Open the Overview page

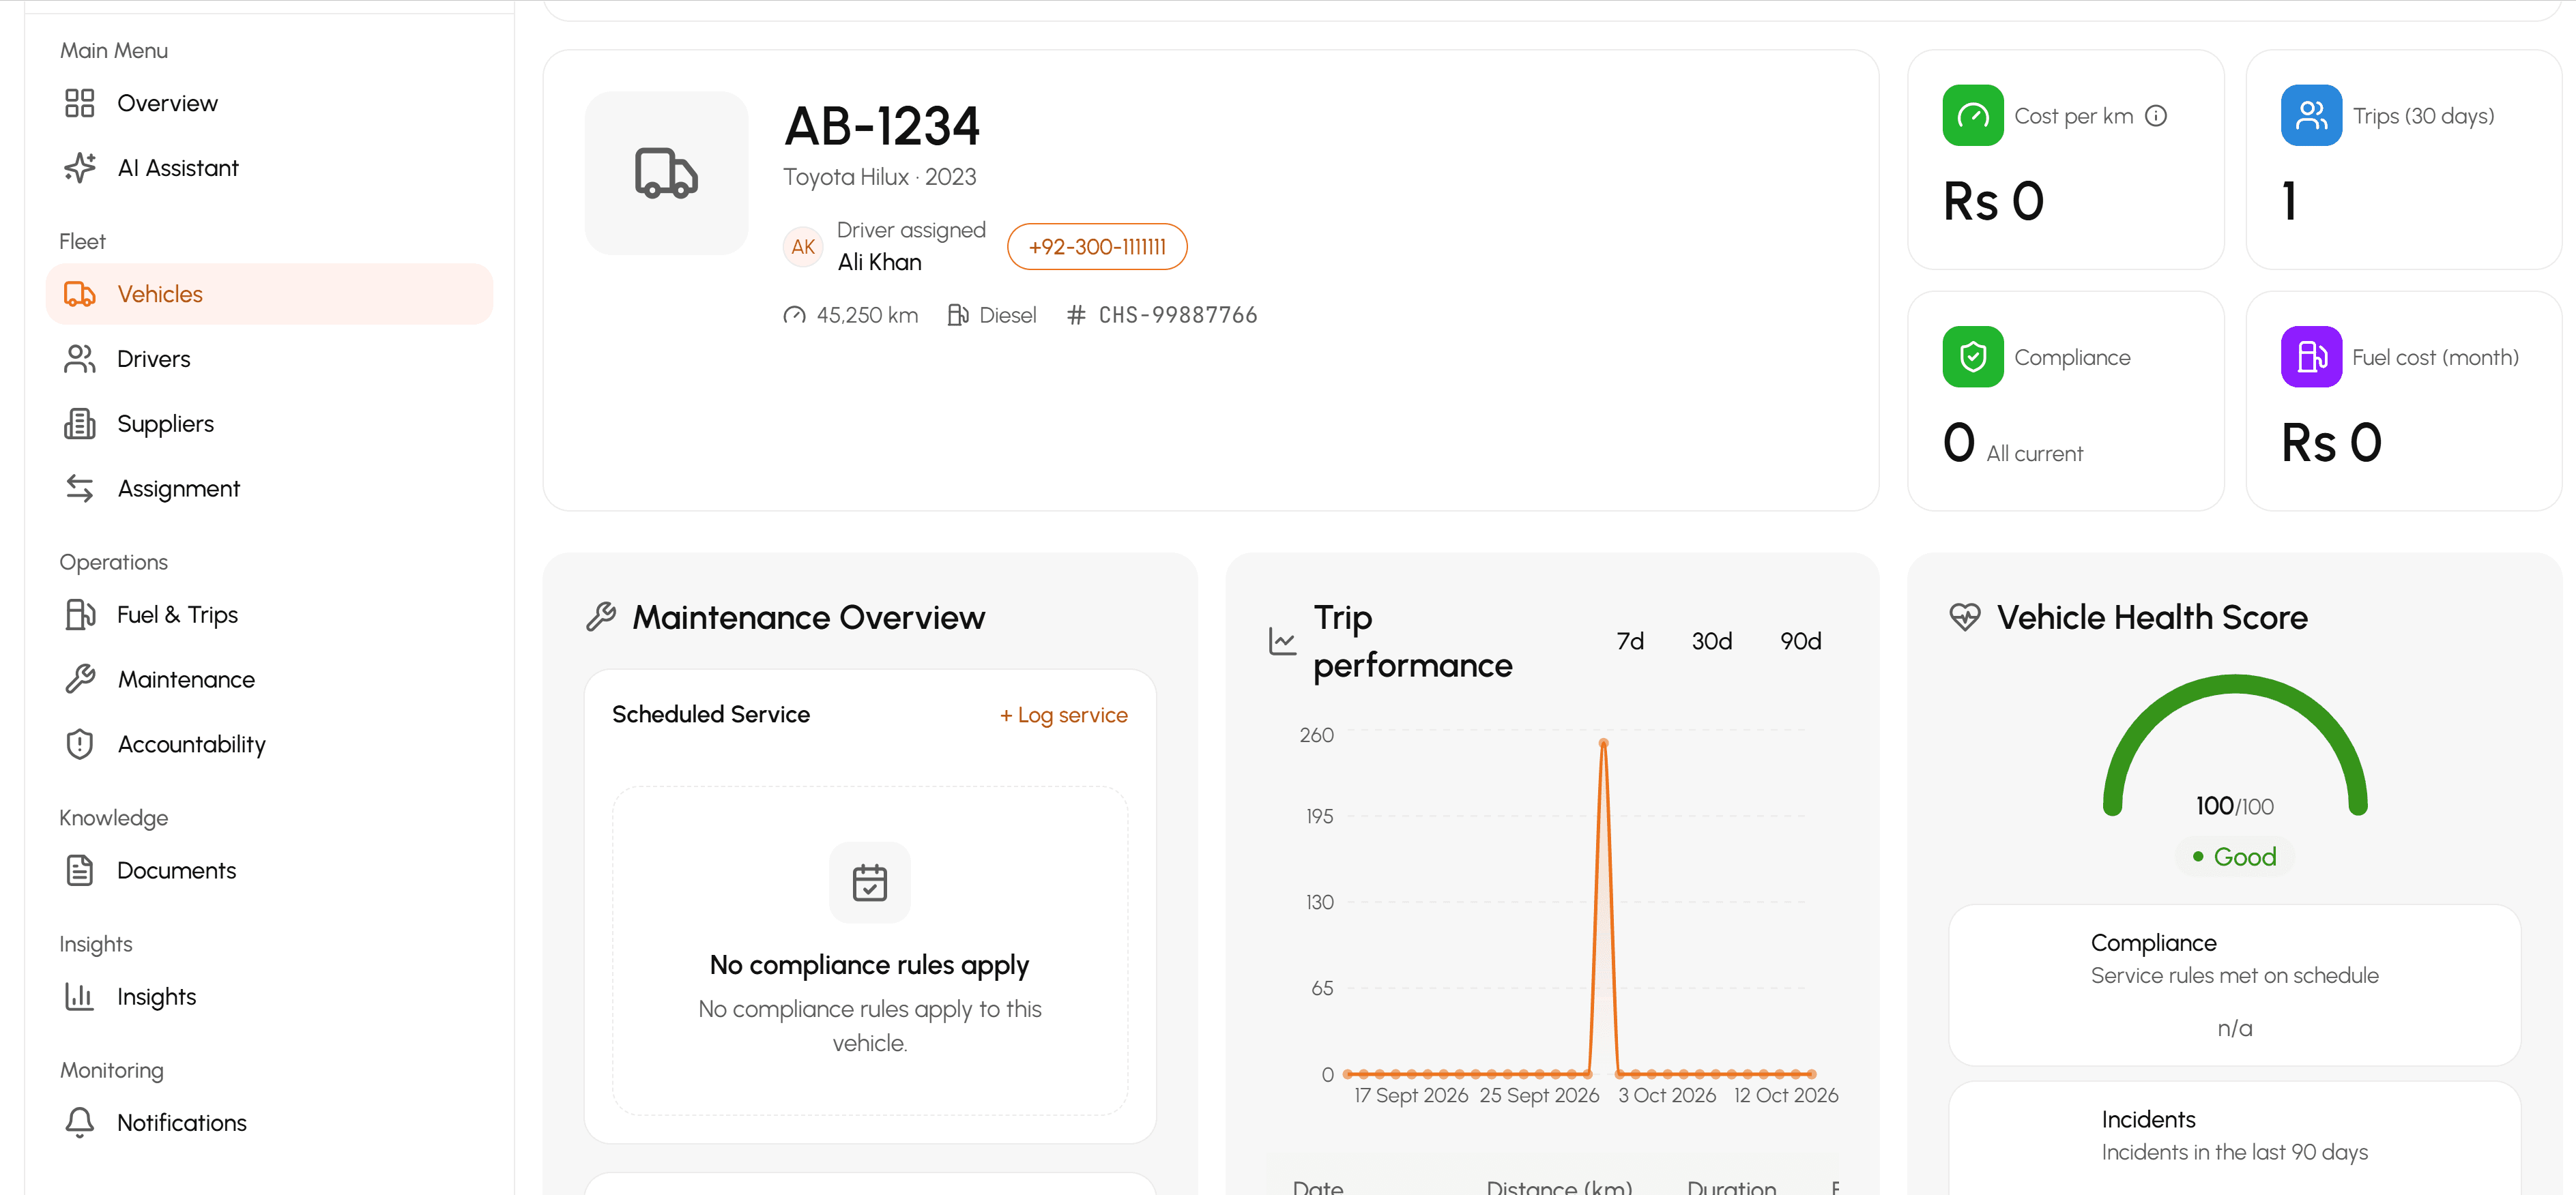pos(269,103)
